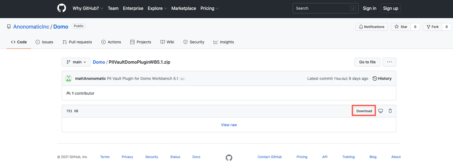
Task: Open the footer API link
Action: 325,157
